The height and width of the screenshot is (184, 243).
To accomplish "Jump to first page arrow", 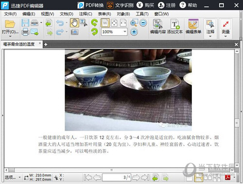I will [87, 178].
